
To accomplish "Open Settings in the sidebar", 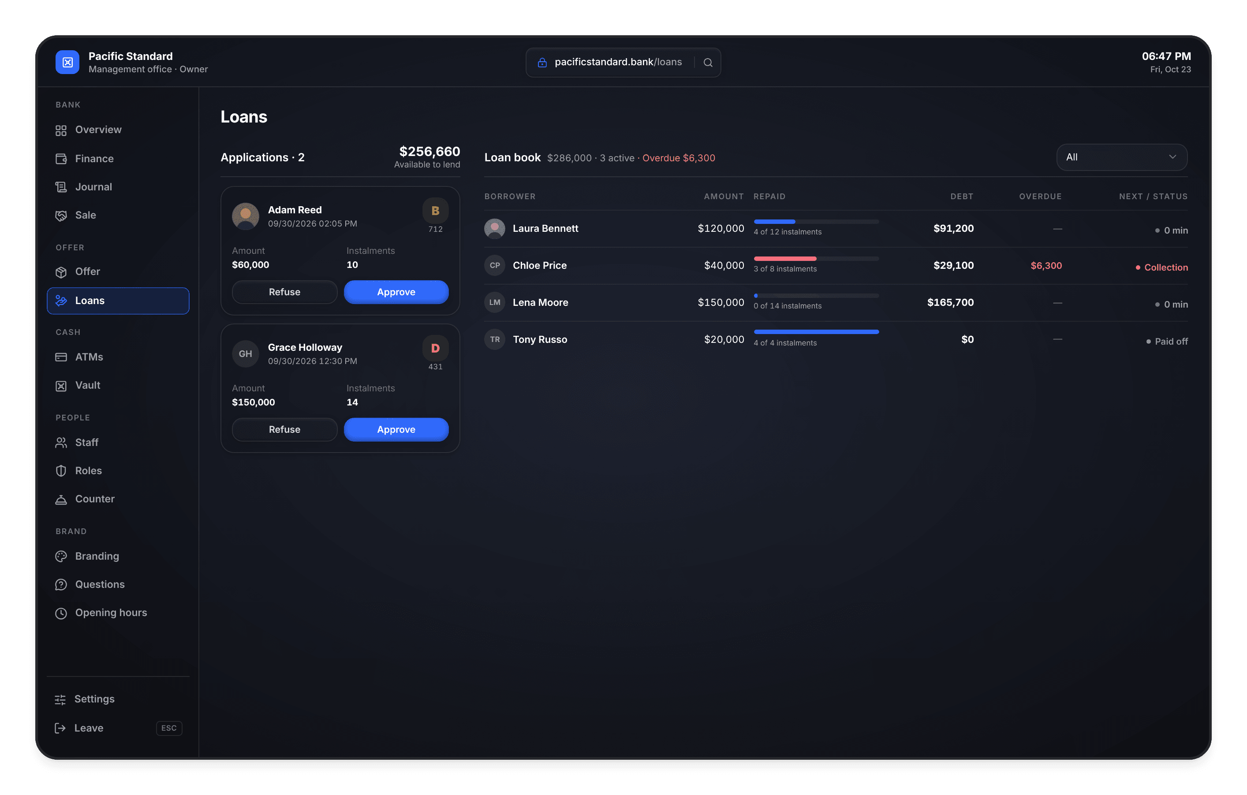I will coord(118,699).
